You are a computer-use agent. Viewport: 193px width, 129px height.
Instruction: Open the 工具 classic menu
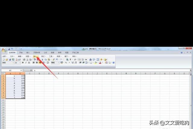click(x=51, y=56)
